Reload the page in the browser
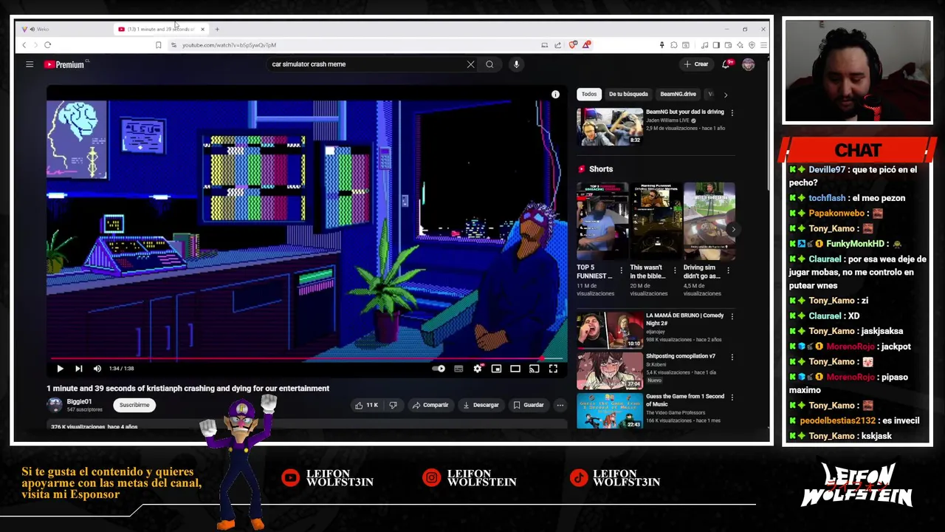This screenshot has height=532, width=945. click(x=47, y=45)
